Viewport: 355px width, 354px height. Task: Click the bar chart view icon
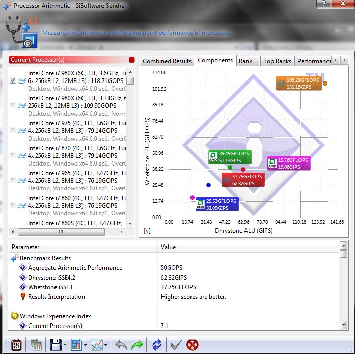tap(77, 345)
